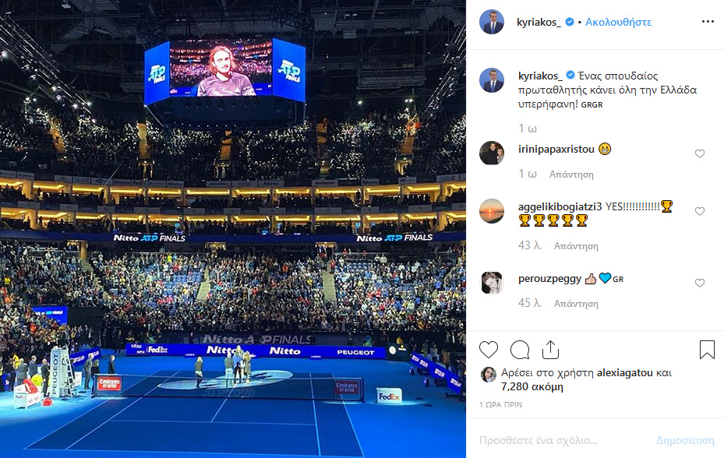Viewport: 724px width, 458px height.
Task: Open perouzpeggy's profile avatar
Action: pos(492,283)
